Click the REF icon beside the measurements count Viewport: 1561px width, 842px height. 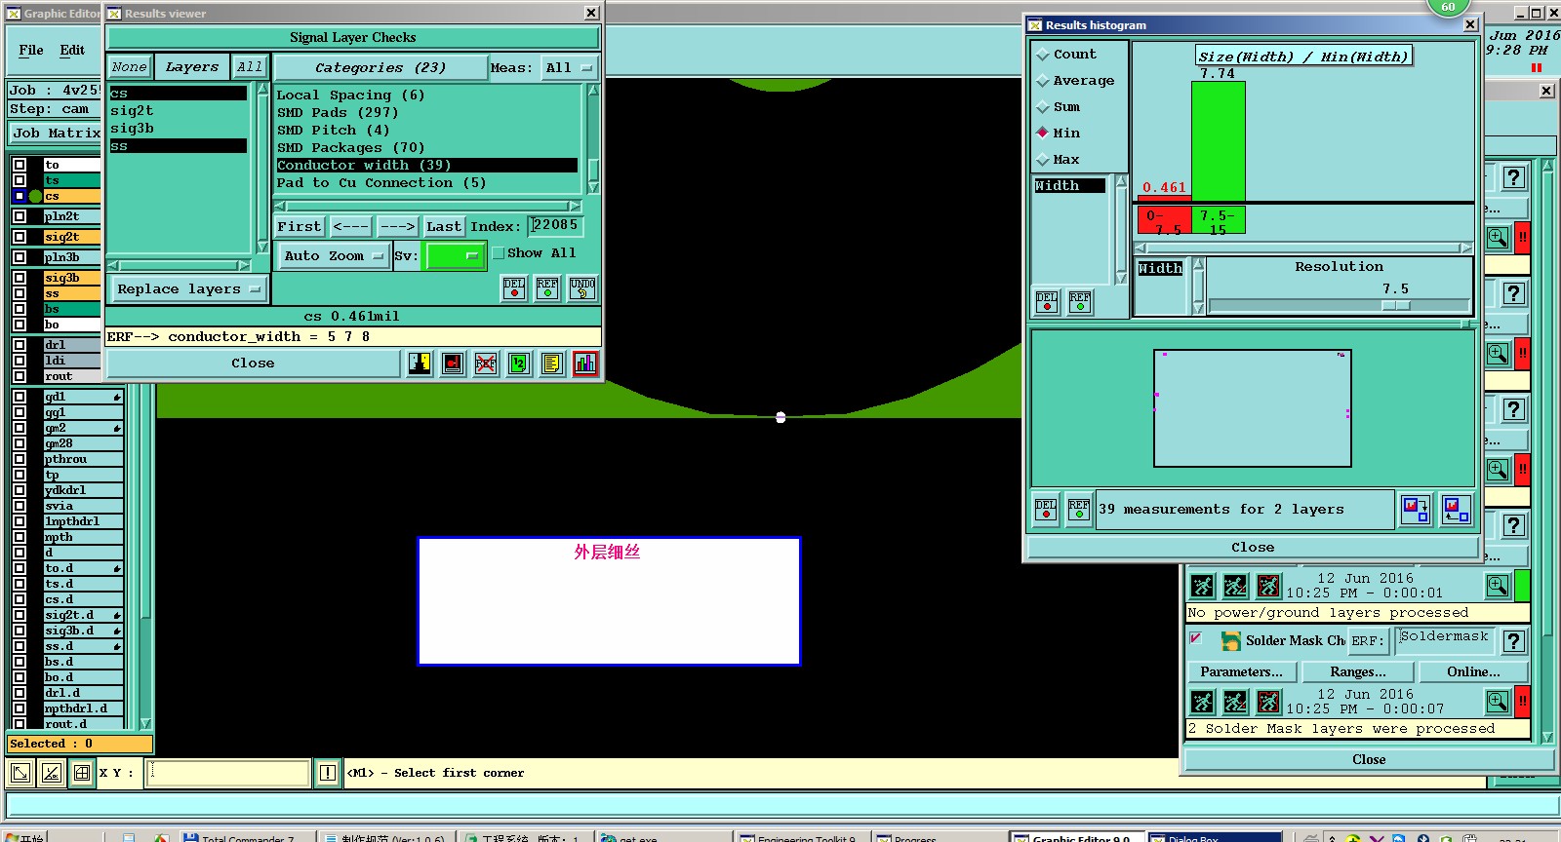click(x=1079, y=510)
